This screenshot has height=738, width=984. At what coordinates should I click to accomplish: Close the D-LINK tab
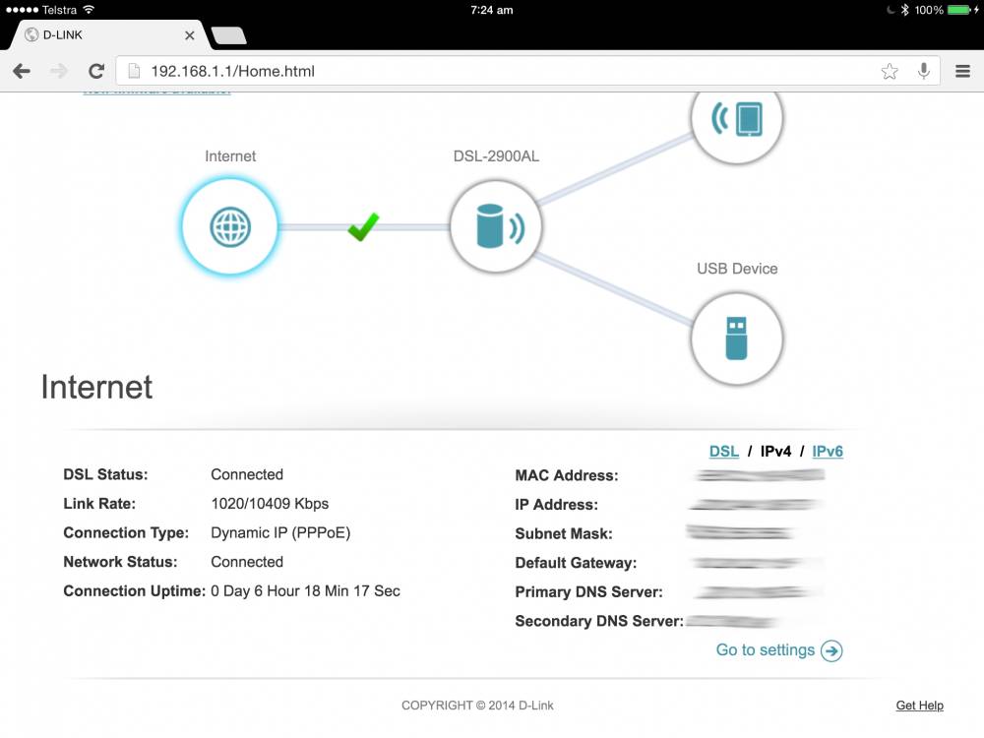point(190,35)
